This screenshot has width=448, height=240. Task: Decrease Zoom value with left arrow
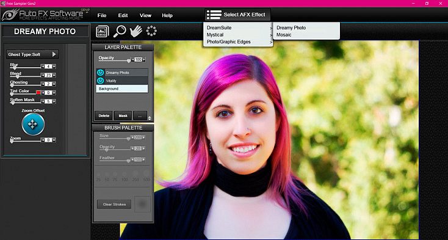tap(43, 140)
